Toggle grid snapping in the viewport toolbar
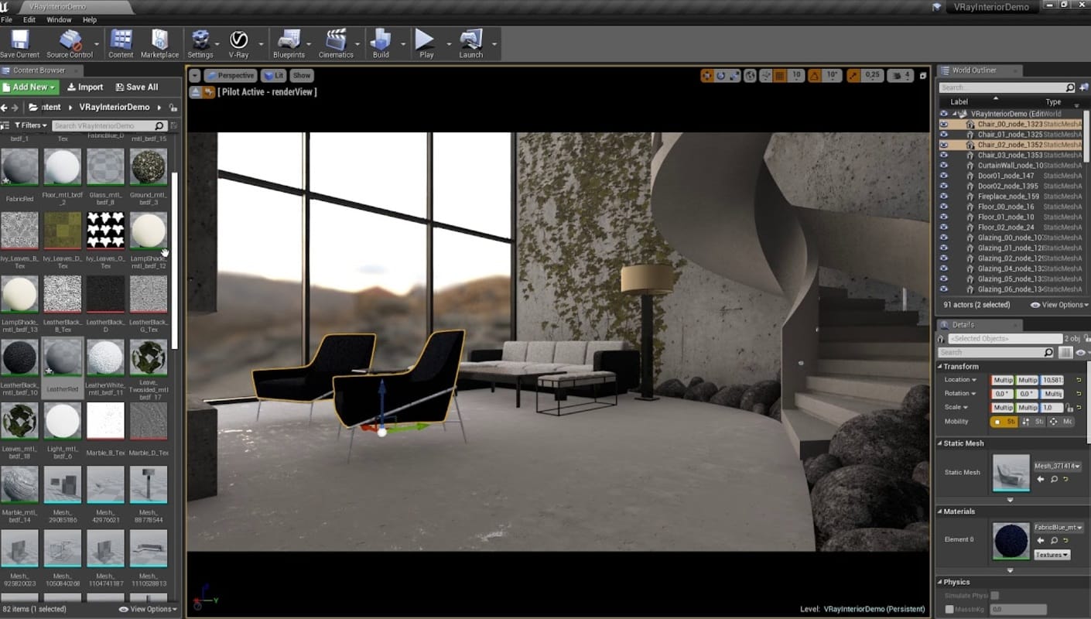Image resolution: width=1091 pixels, height=619 pixels. [779, 76]
